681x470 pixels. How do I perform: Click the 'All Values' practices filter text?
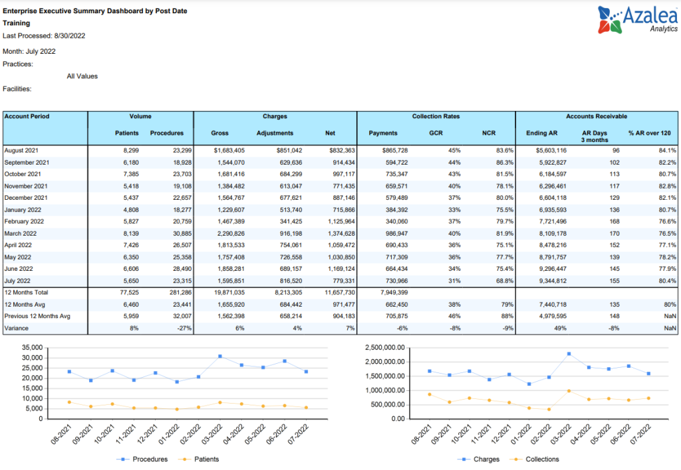tap(82, 76)
